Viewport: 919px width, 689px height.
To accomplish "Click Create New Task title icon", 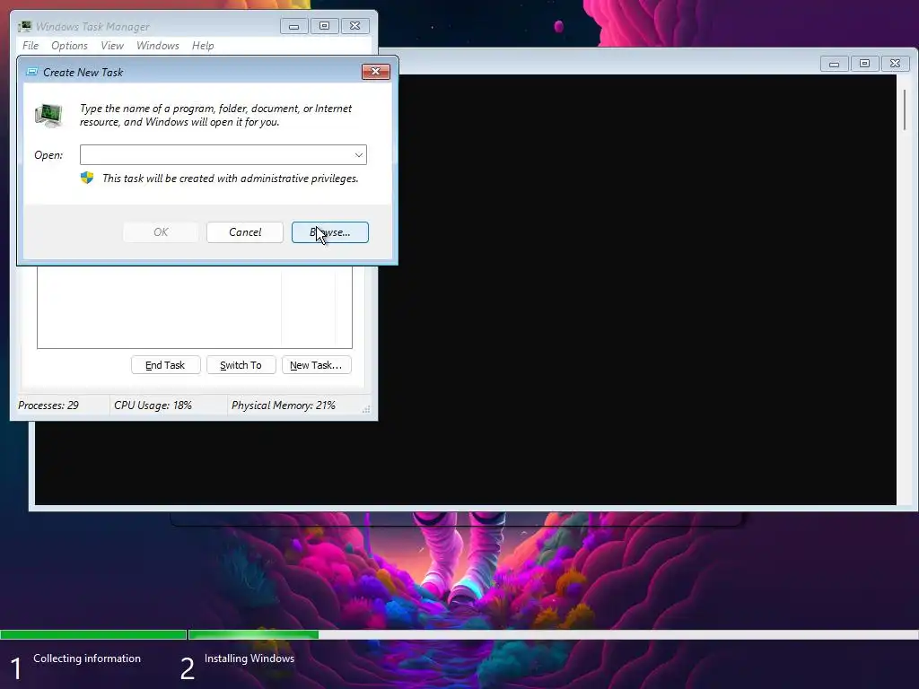I will 32,72.
